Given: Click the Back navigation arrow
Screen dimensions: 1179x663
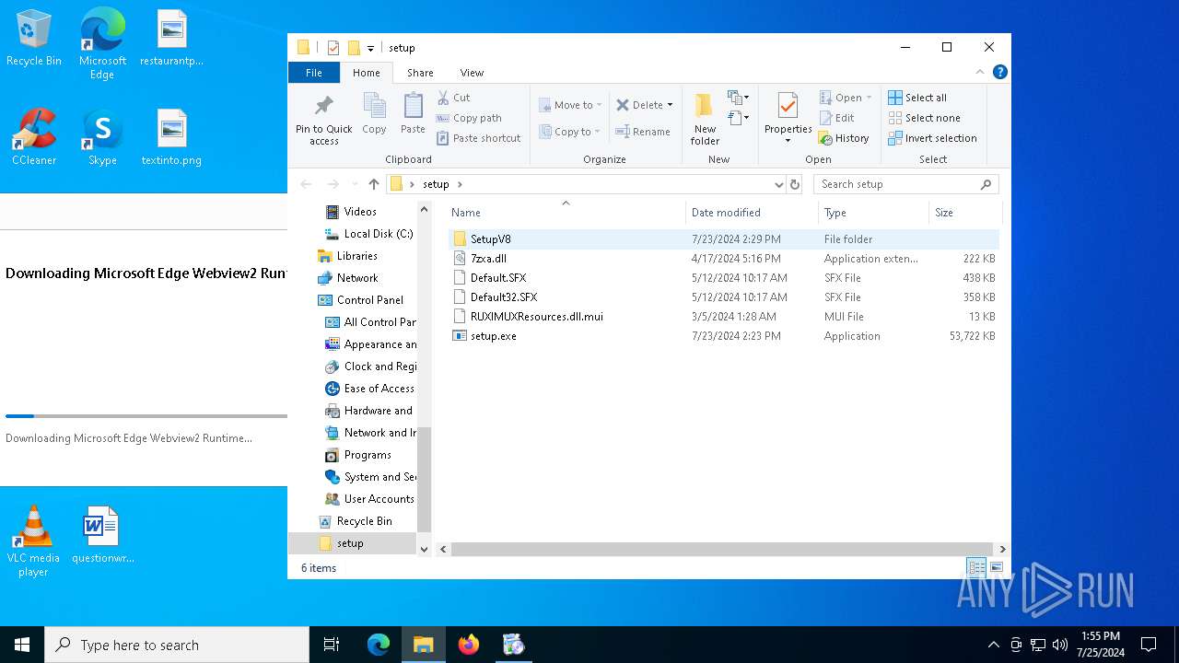Looking at the screenshot, I should [307, 184].
